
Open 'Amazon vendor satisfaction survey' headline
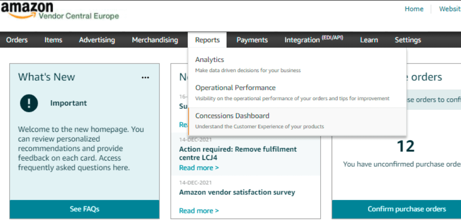[x=237, y=192]
